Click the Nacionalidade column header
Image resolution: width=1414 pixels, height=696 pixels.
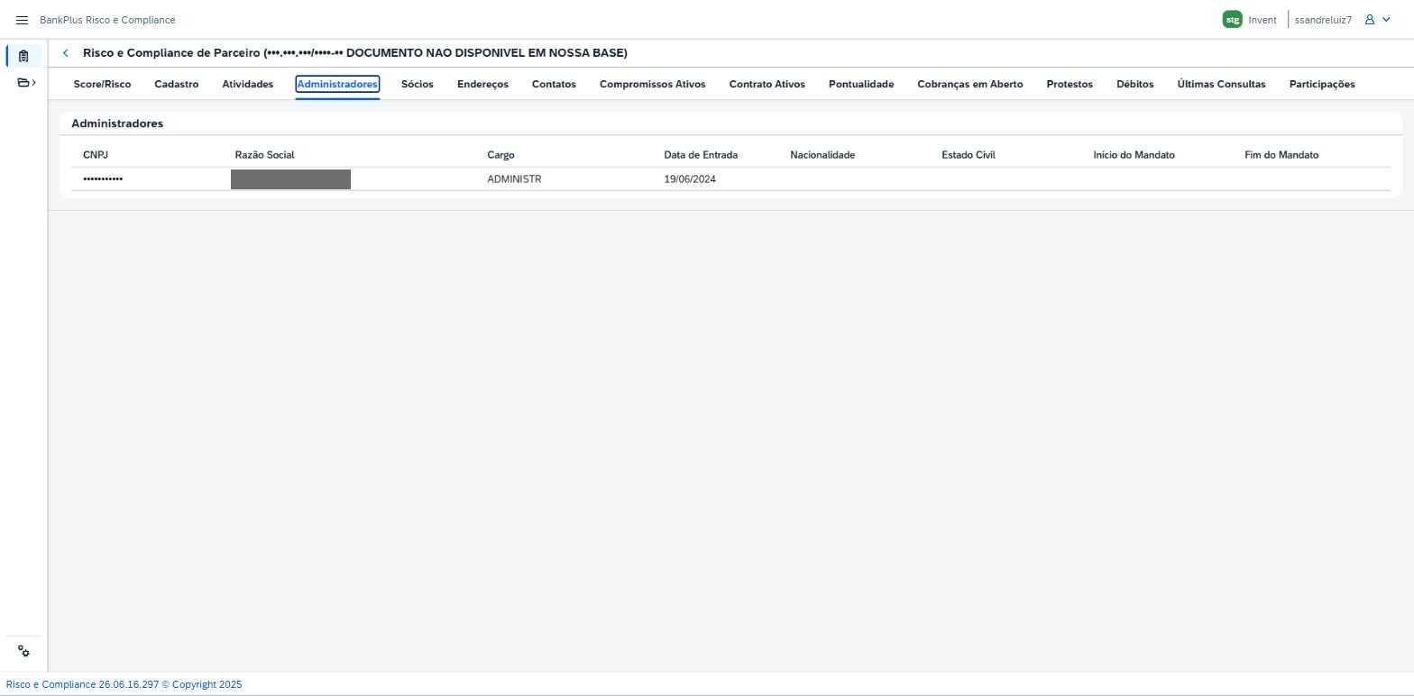pos(822,155)
